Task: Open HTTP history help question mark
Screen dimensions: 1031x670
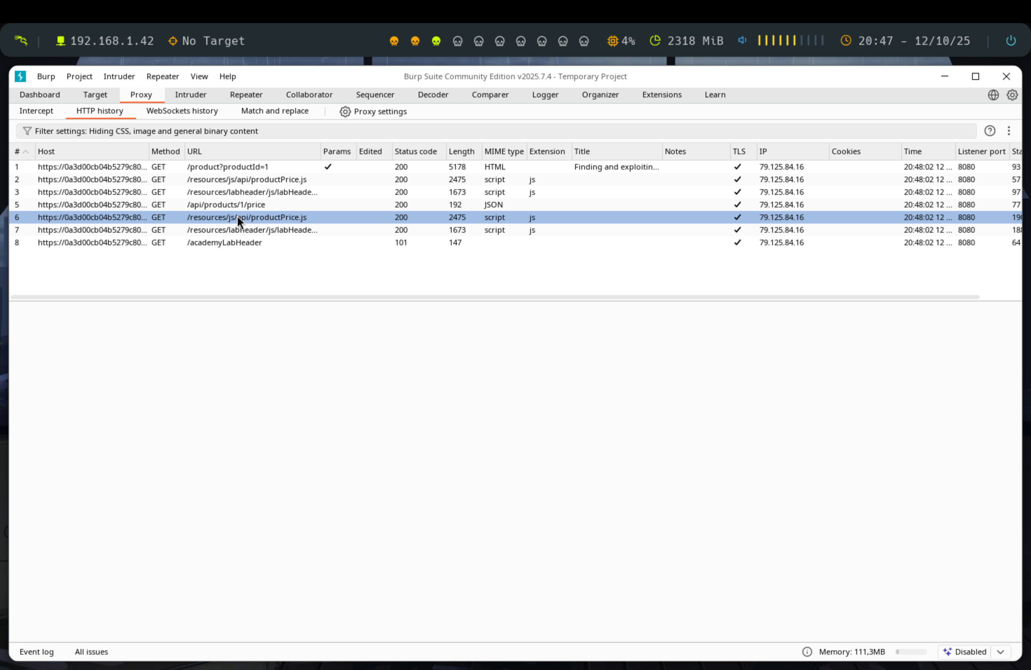Action: coord(989,131)
